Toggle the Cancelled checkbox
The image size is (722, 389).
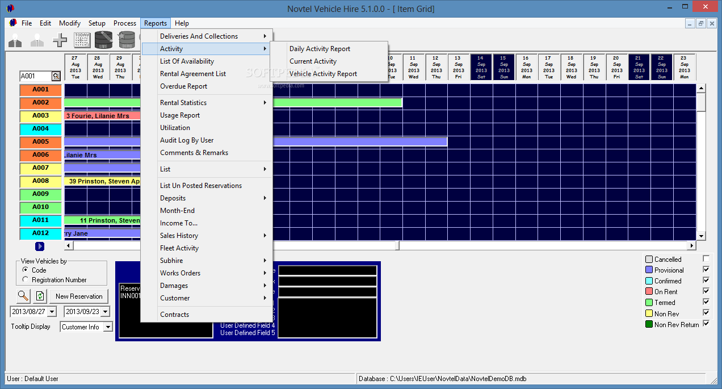(706, 259)
